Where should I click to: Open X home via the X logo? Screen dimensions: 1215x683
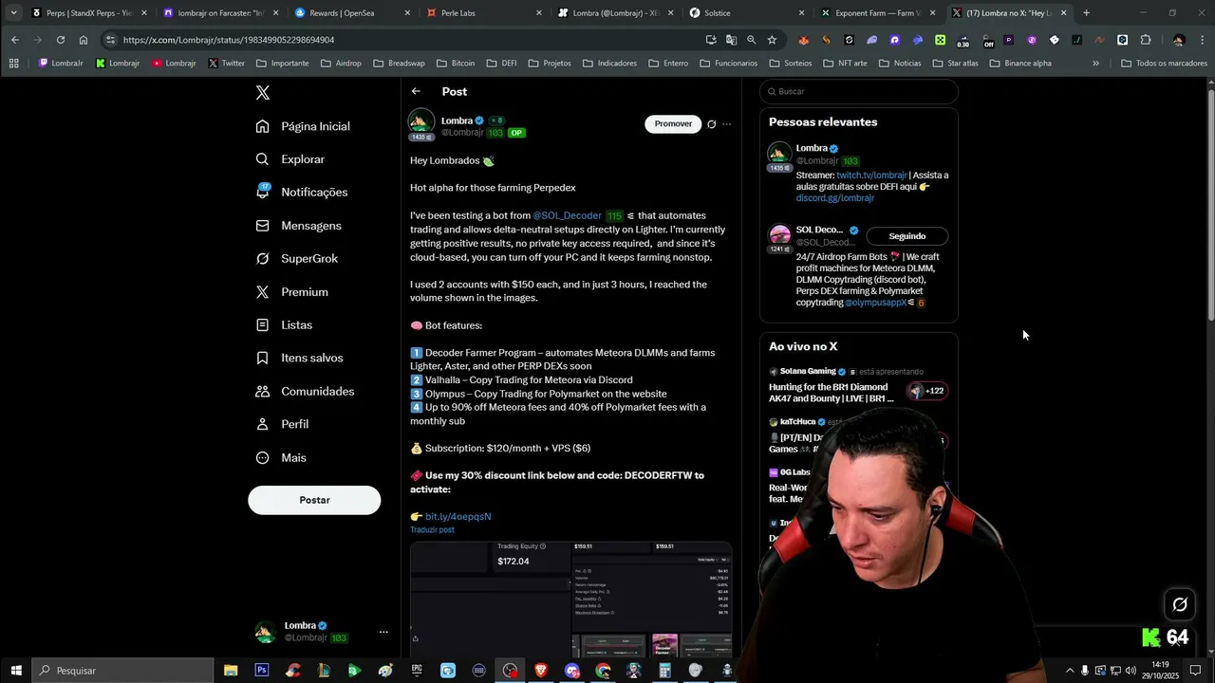coord(263,93)
